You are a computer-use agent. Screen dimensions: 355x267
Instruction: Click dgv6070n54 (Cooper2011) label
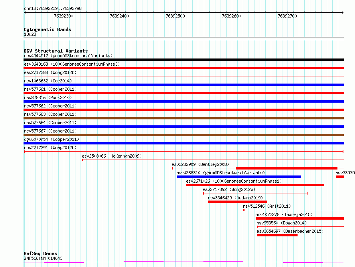tap(51, 139)
